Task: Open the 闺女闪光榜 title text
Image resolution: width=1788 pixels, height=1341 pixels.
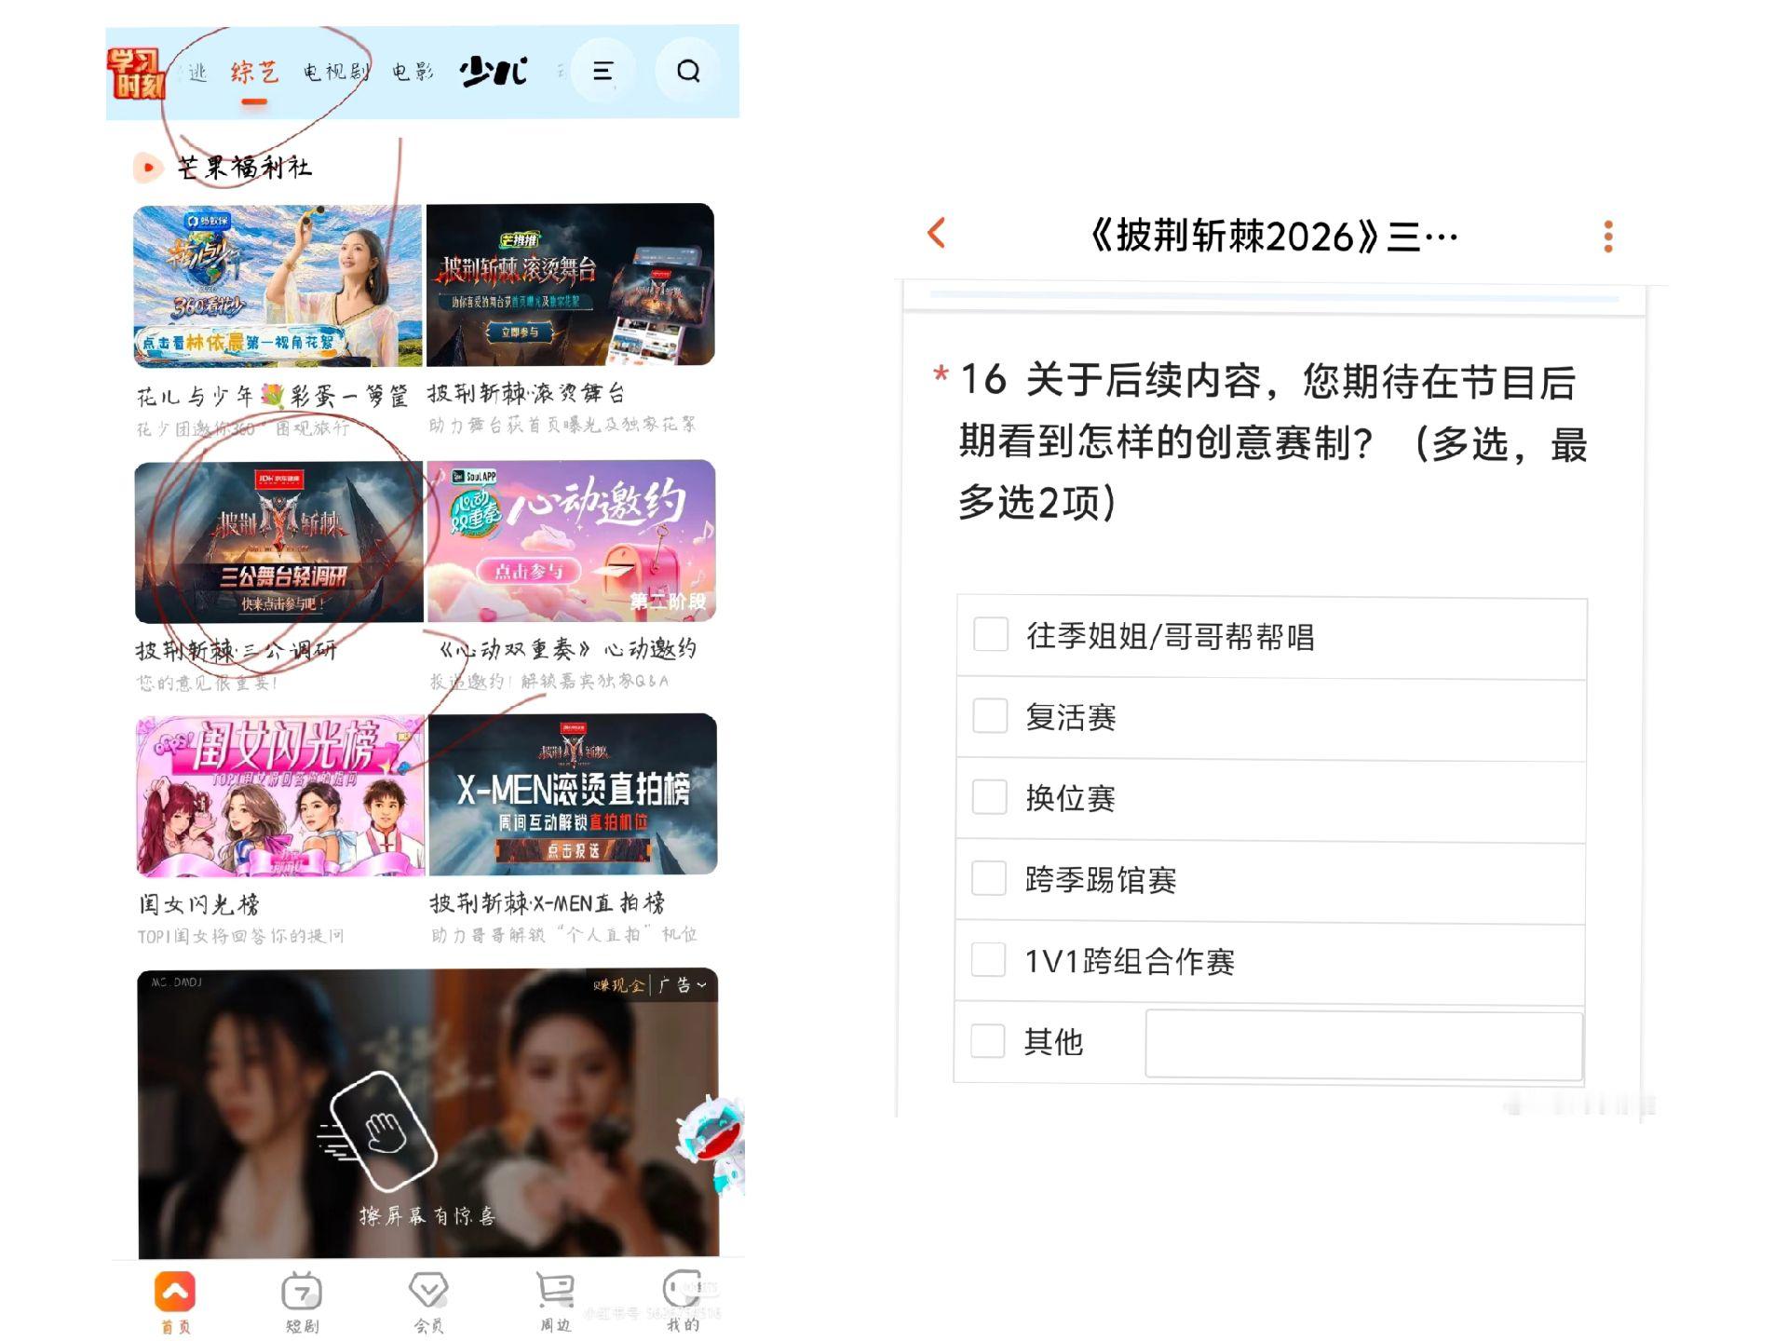Action: [199, 904]
